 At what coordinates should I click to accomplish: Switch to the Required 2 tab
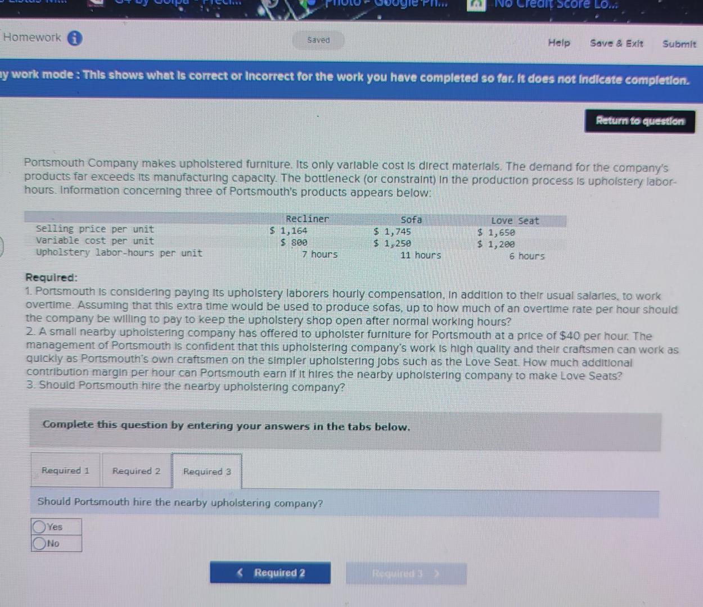(136, 471)
